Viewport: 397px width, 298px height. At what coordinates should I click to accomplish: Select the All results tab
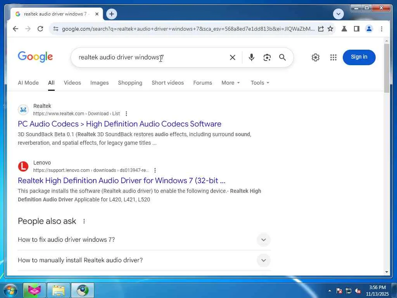click(51, 83)
